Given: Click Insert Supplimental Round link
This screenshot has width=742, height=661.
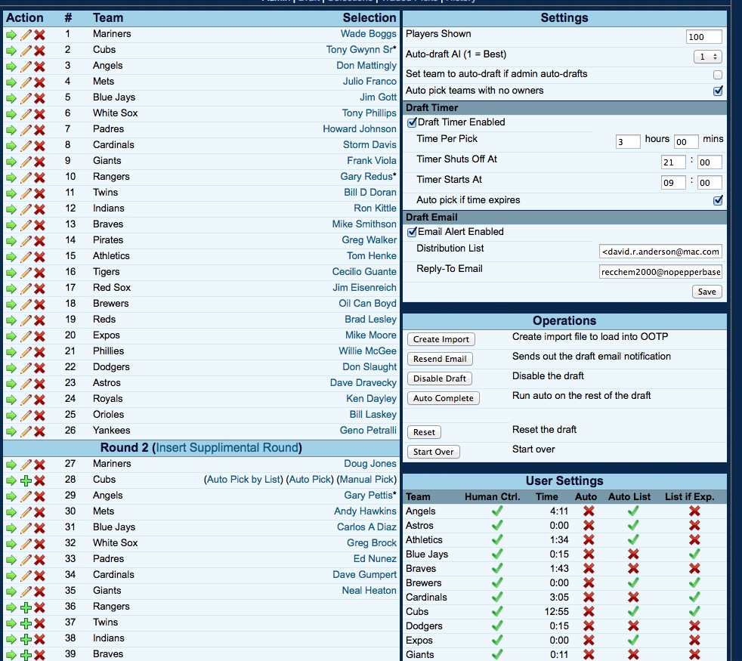Looking at the screenshot, I should coord(227,448).
